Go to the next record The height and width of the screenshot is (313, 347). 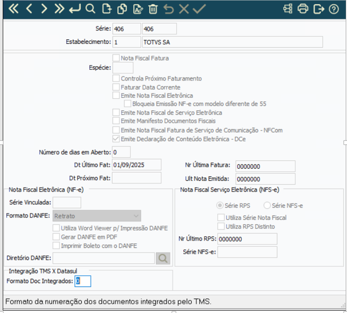pyautogui.click(x=44, y=9)
